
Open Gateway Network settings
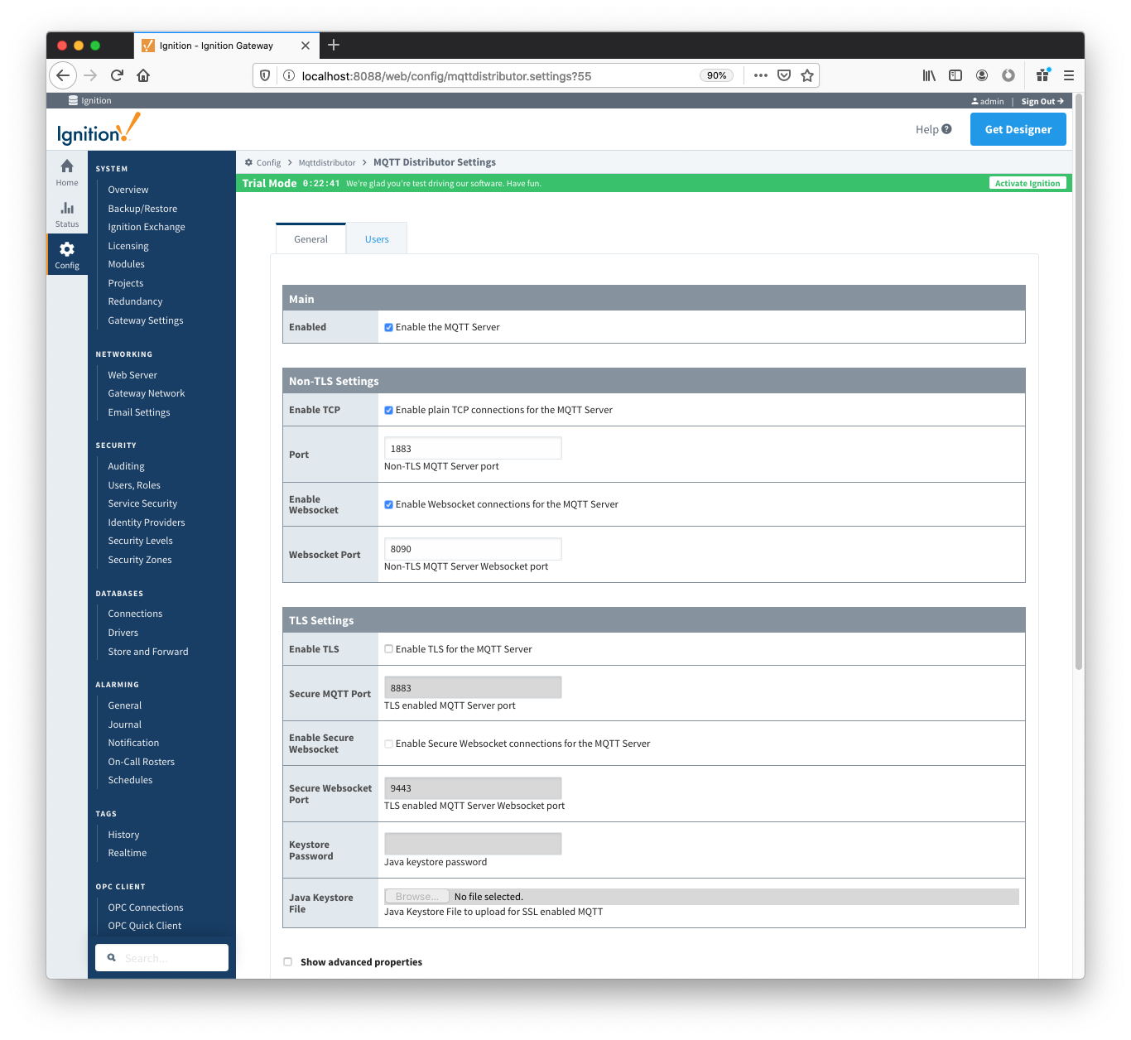[x=147, y=393]
